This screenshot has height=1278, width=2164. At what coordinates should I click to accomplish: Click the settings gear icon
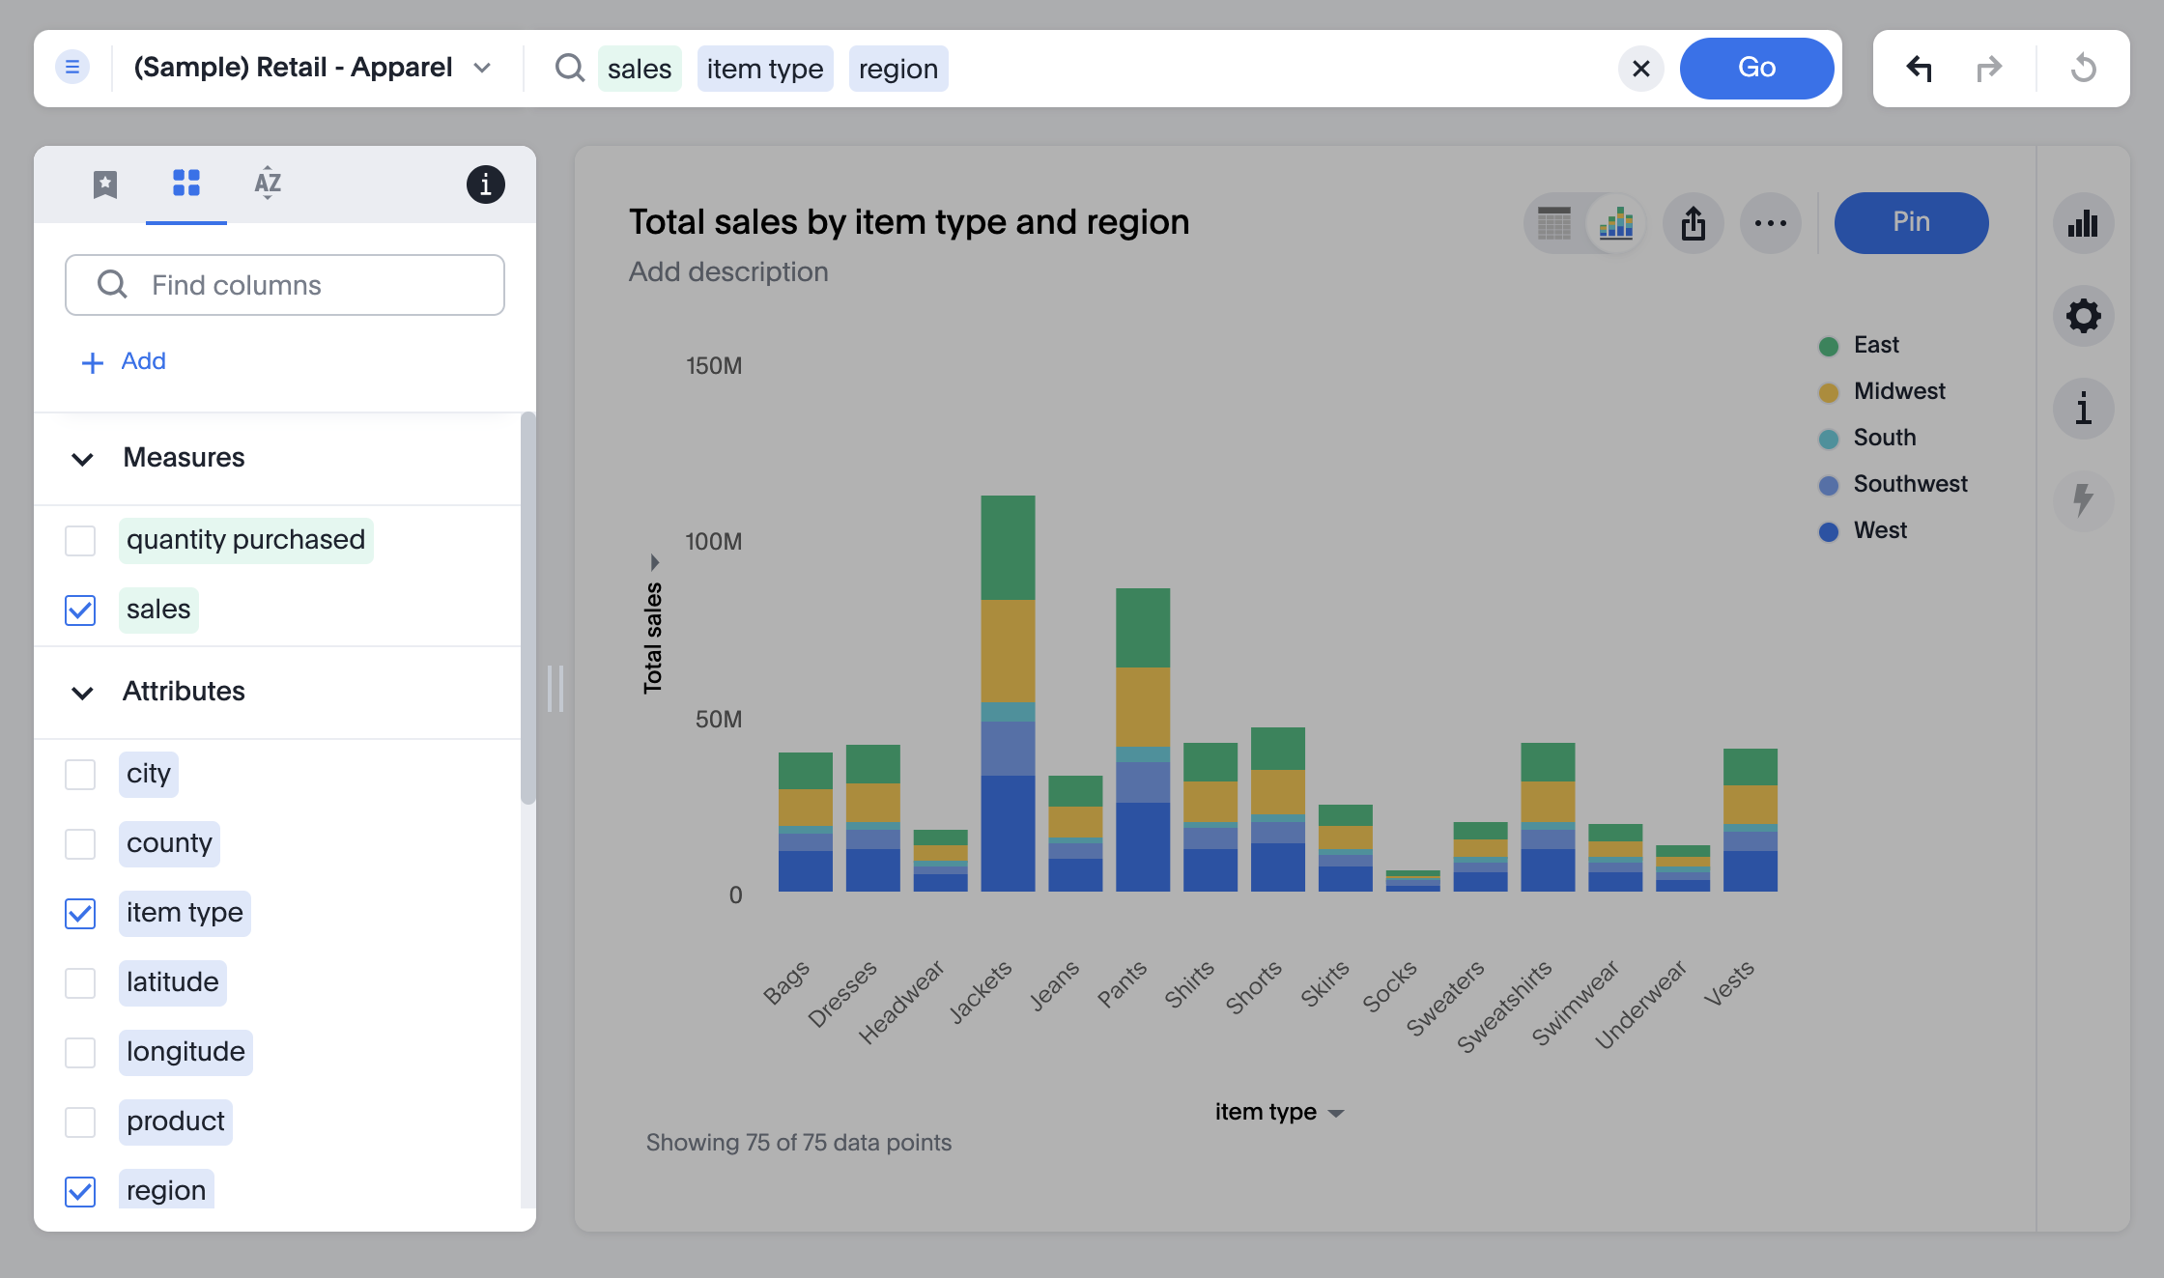click(2084, 315)
